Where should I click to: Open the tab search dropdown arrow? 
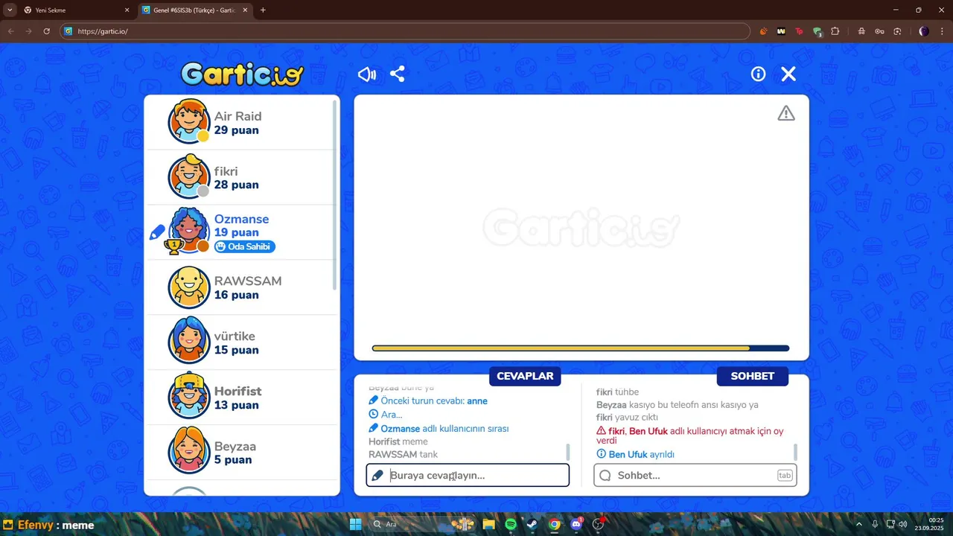[10, 10]
